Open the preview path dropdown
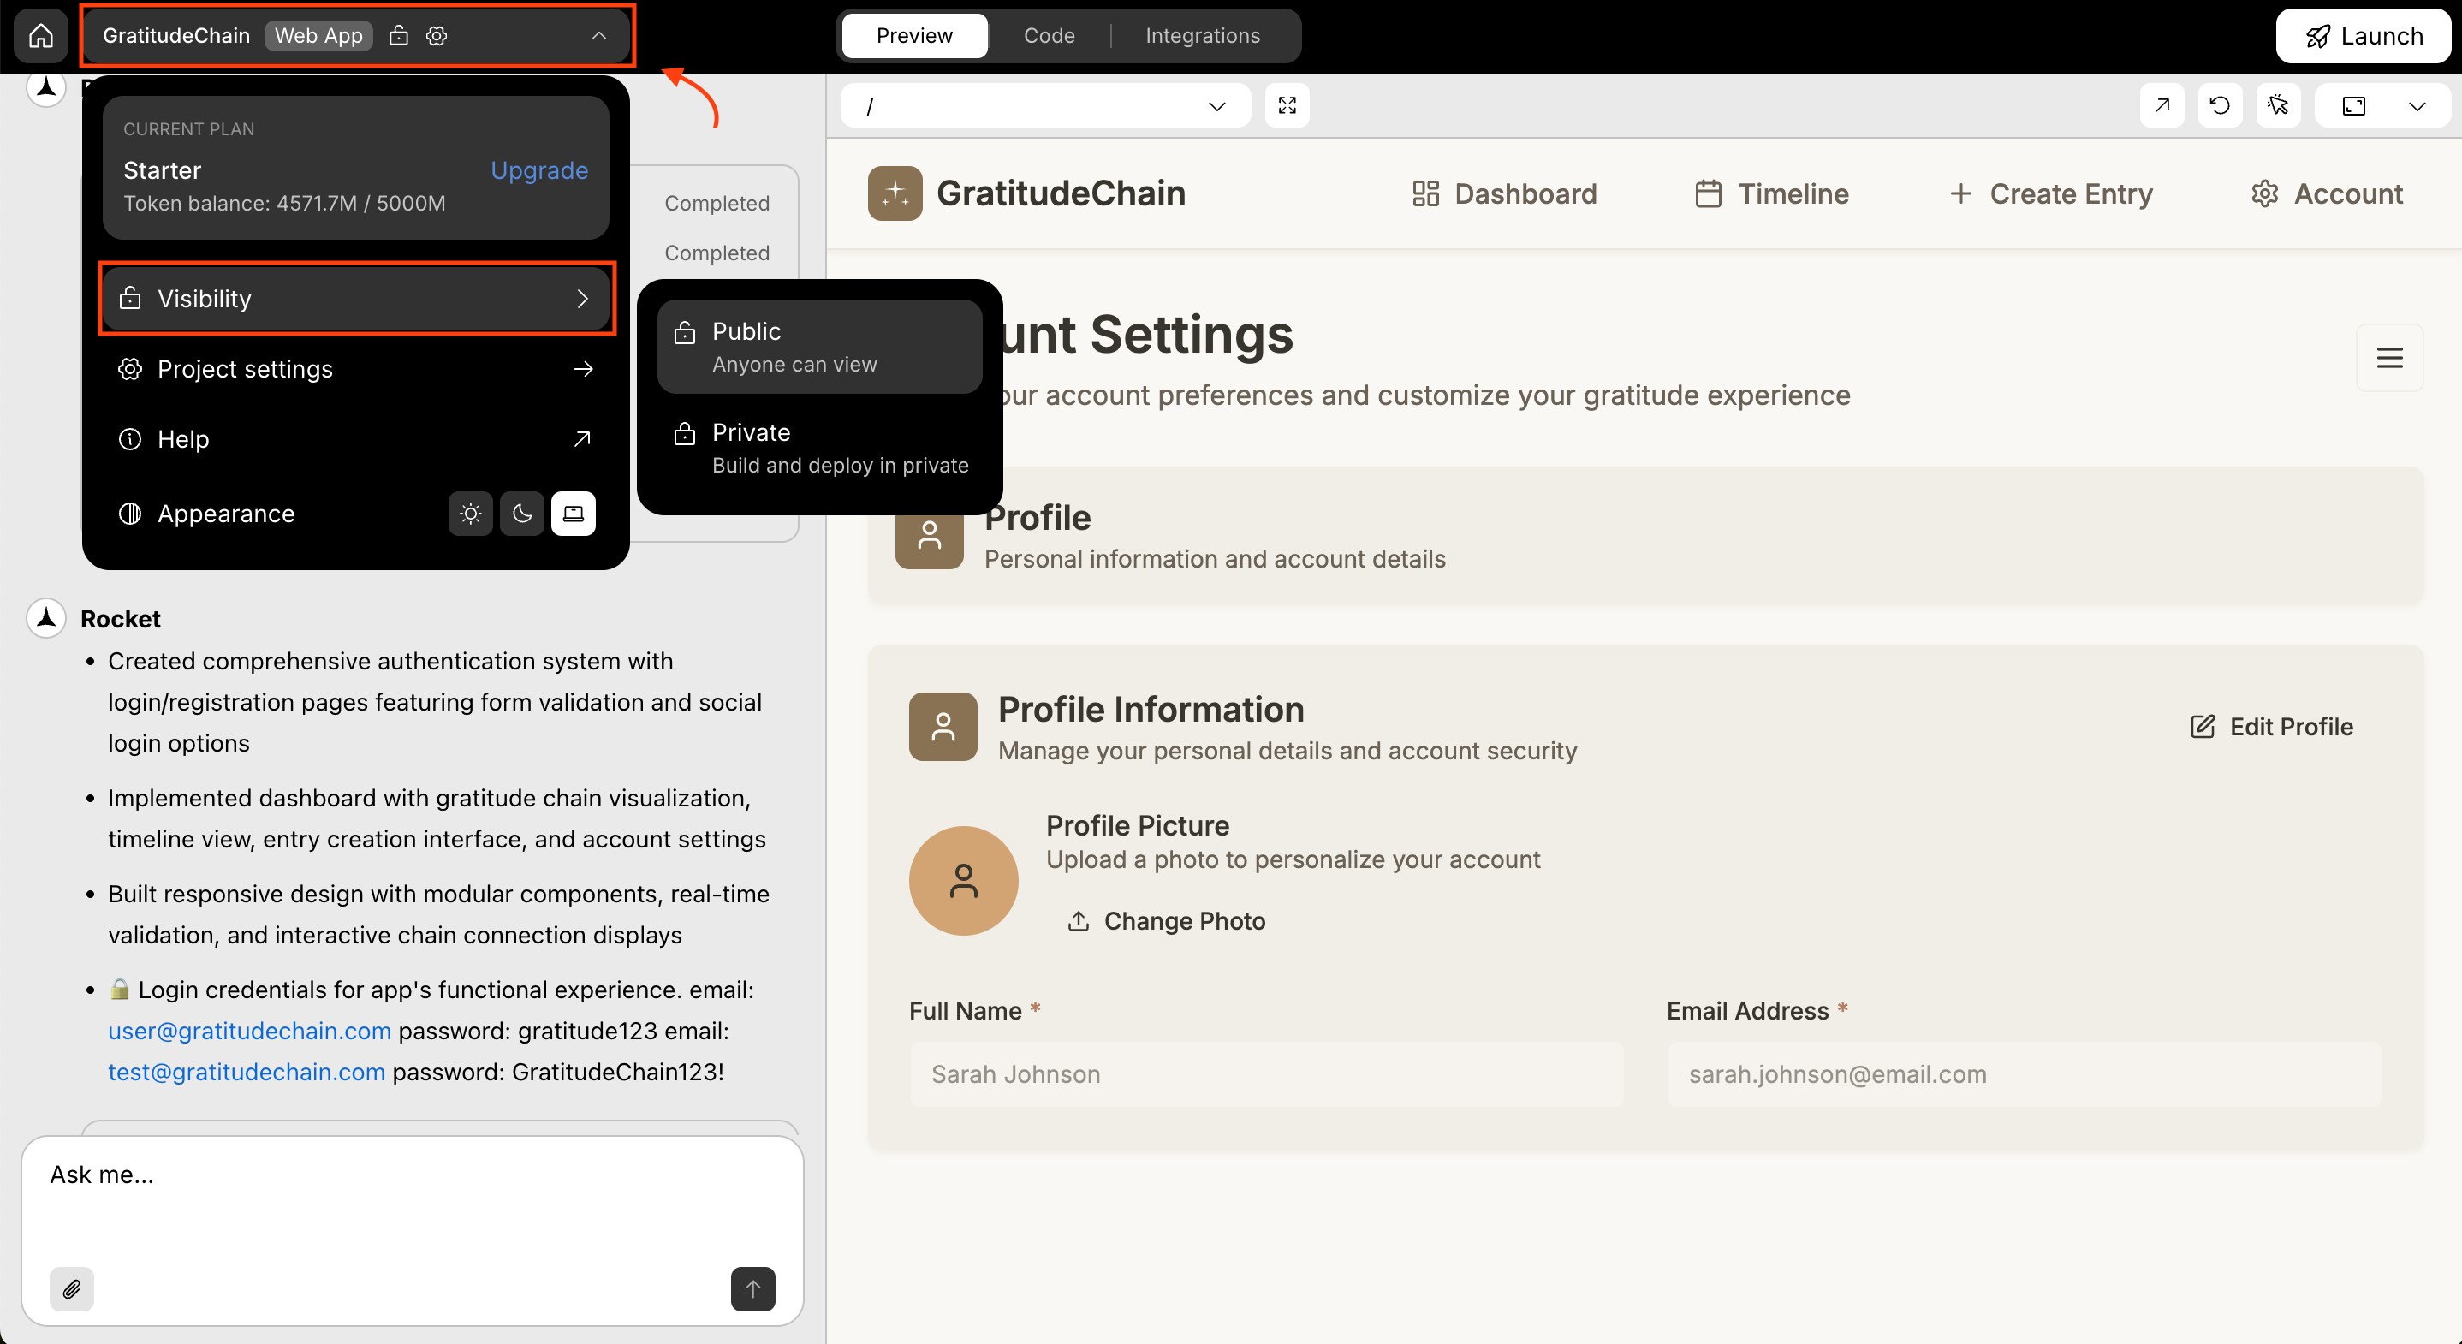Screen dimensions: 2462x1344 pos(1216,105)
